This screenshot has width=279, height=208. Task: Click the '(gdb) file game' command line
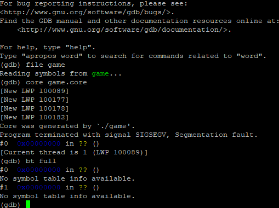32,65
